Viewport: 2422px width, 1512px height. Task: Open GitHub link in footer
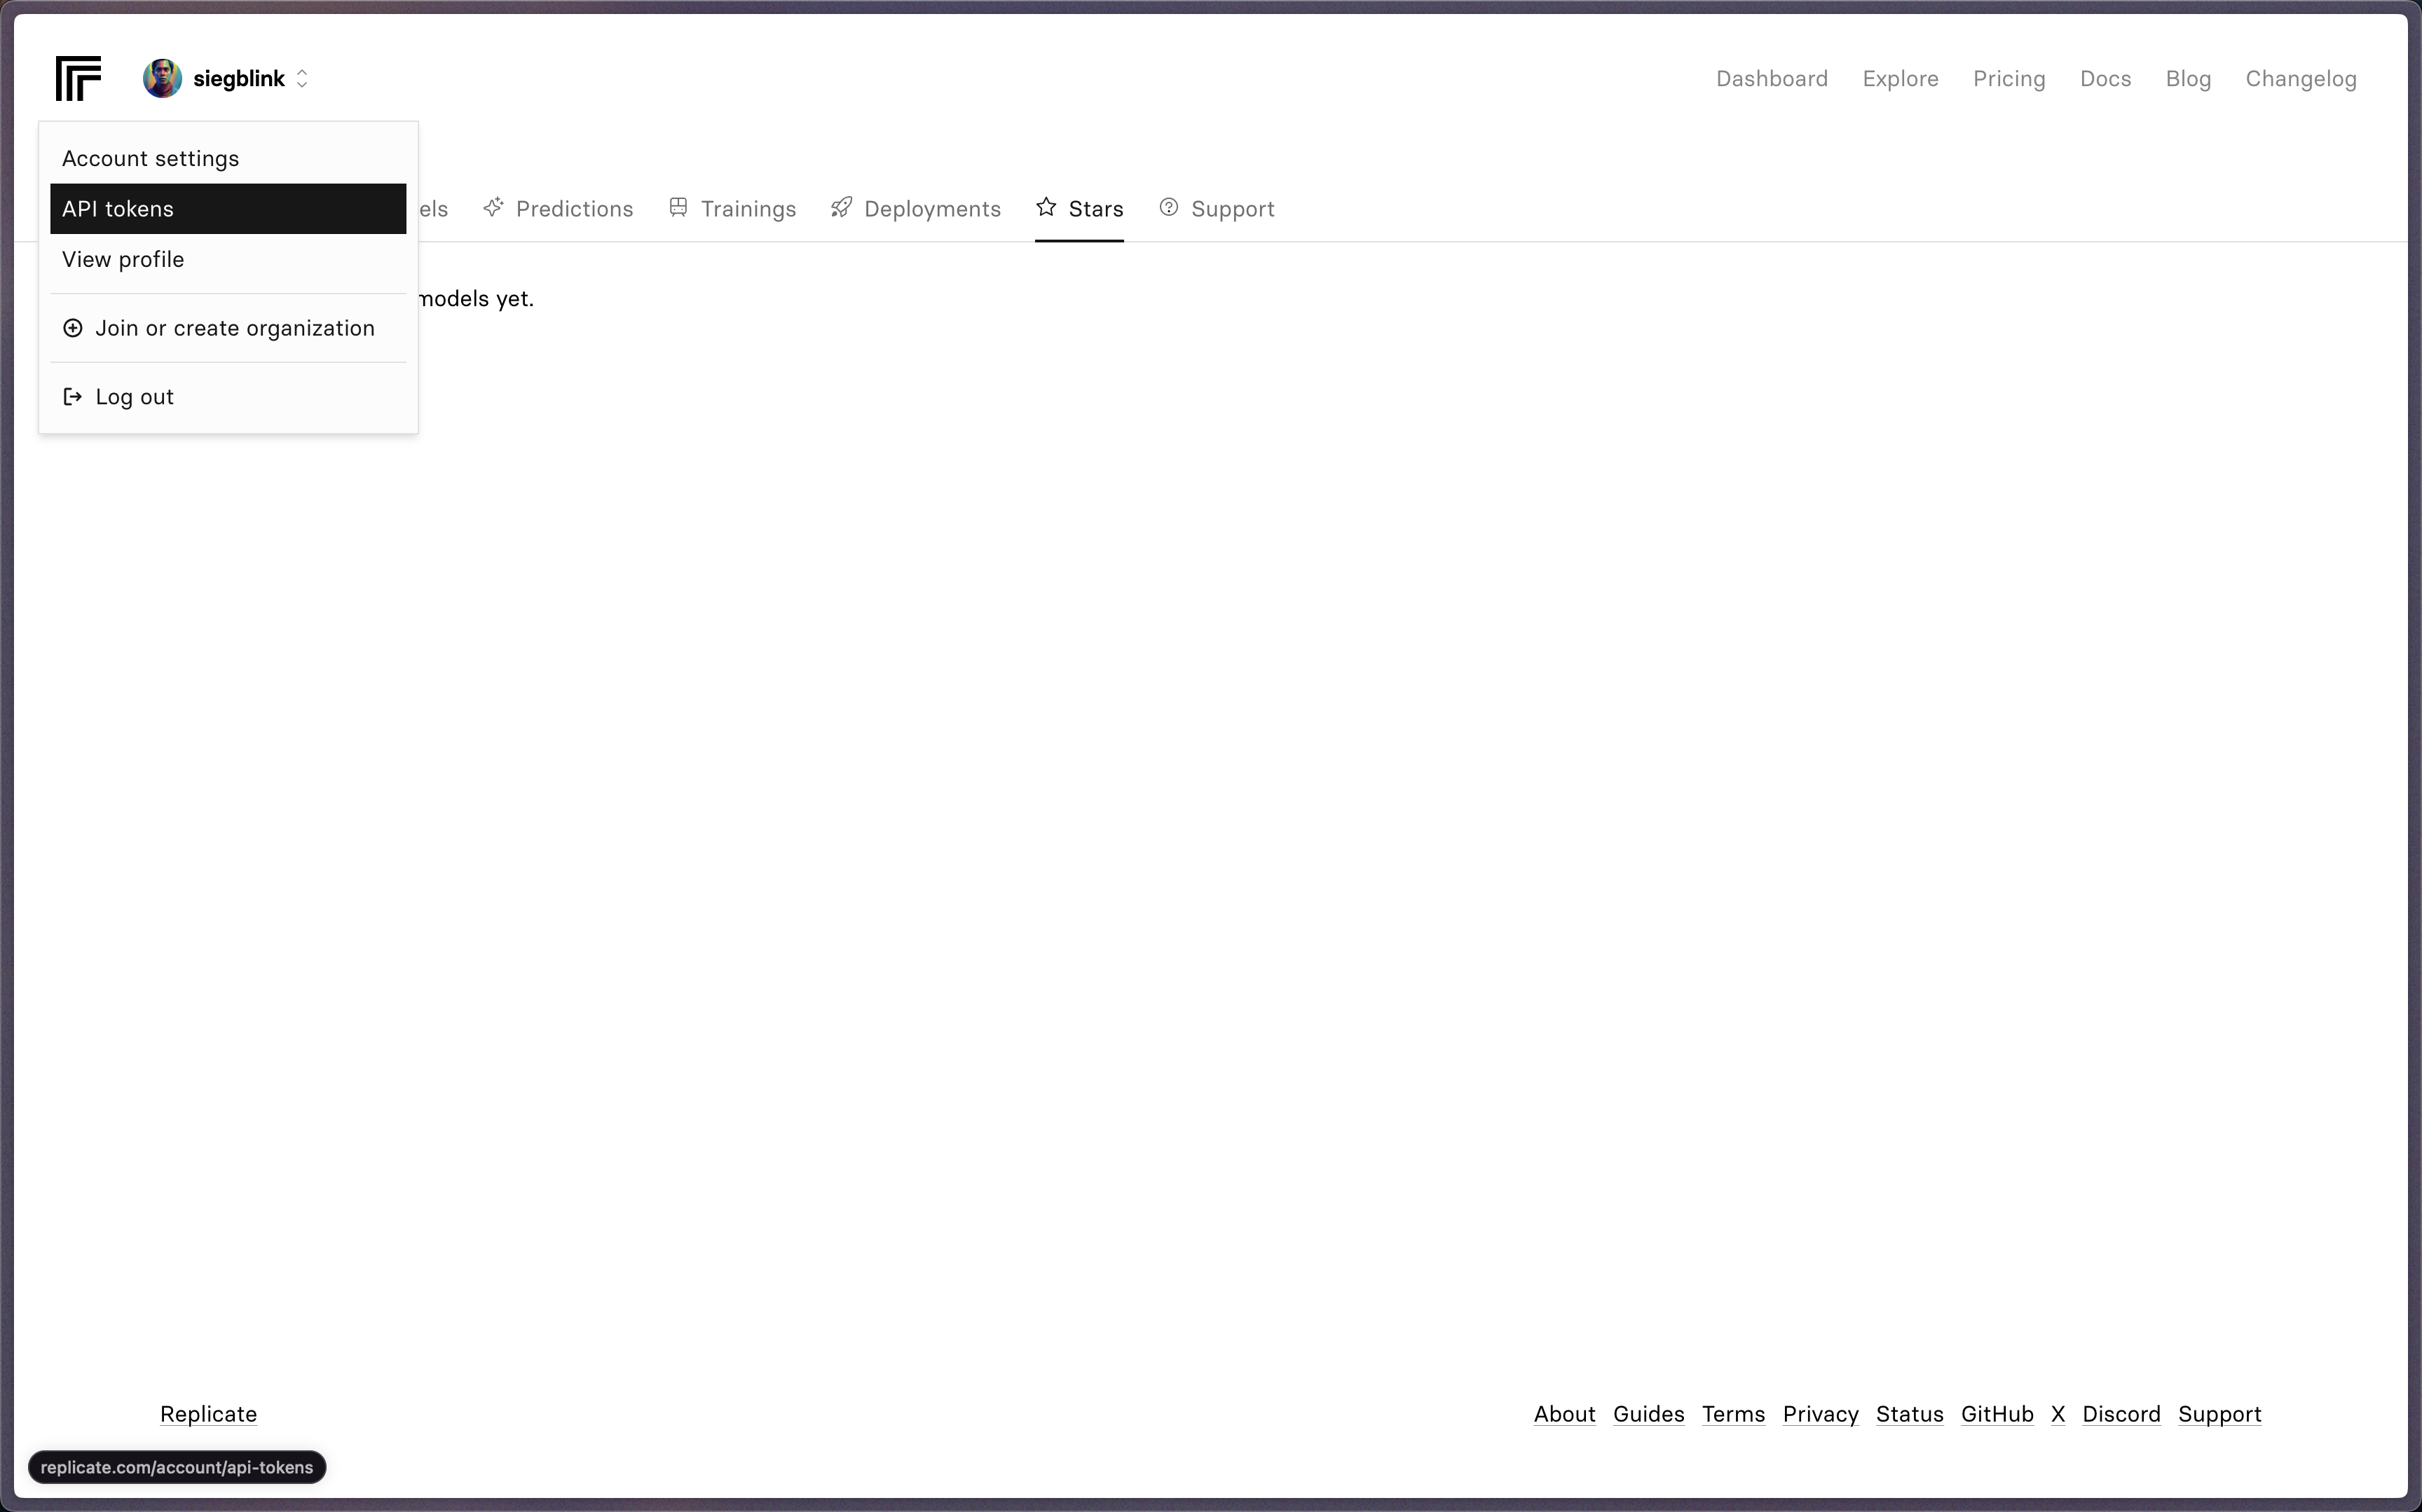click(x=1996, y=1414)
